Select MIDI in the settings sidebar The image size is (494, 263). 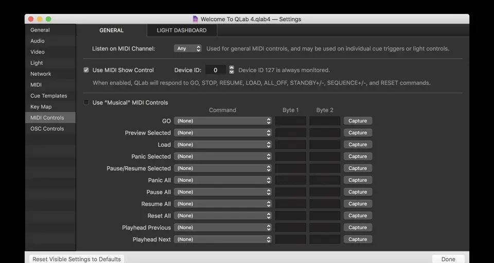click(50, 85)
